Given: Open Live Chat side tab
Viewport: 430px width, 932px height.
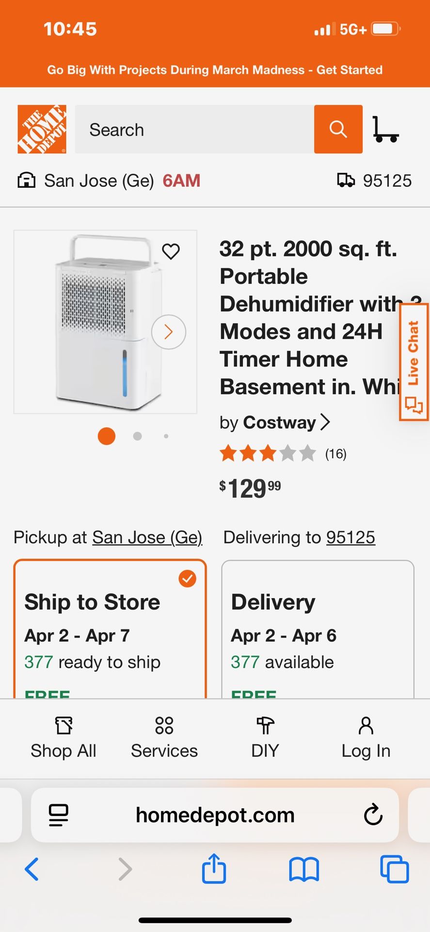Looking at the screenshot, I should [x=414, y=362].
